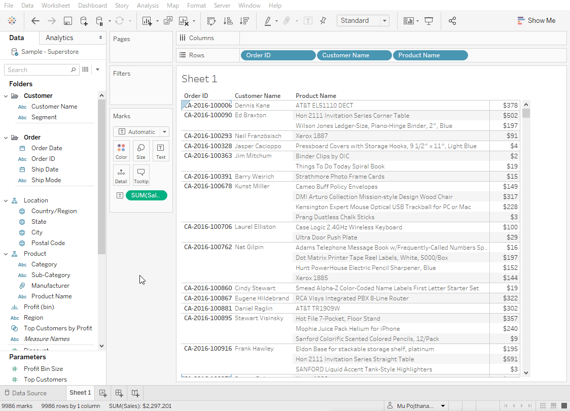
Task: Duplicate the current sheet from the toolbar
Action: [x=168, y=21]
